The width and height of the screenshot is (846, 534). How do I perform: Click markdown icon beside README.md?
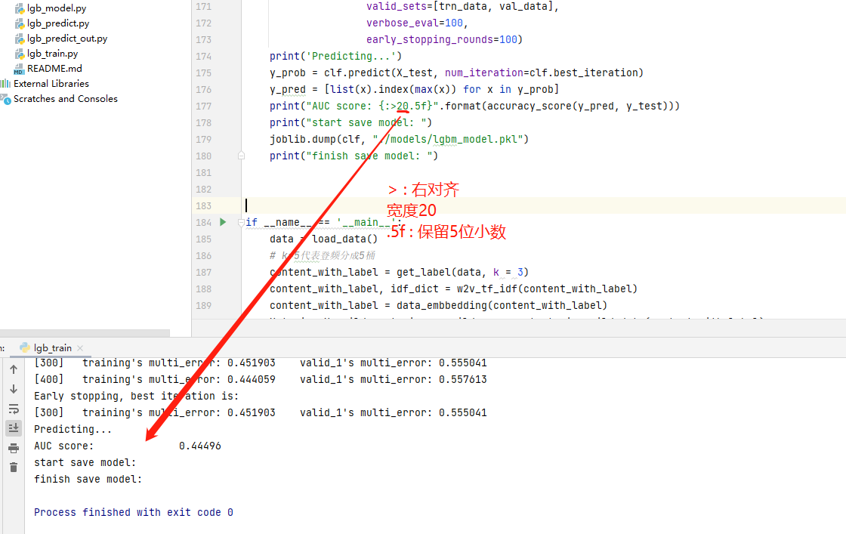click(x=19, y=69)
